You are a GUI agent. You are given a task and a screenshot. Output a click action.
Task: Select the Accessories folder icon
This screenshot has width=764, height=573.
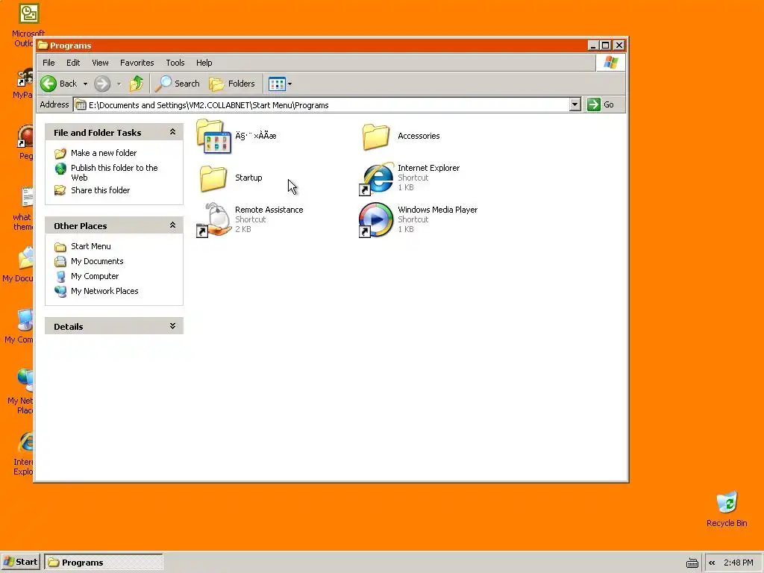coord(376,136)
